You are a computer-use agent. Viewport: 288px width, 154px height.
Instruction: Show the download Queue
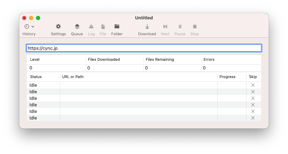click(77, 27)
